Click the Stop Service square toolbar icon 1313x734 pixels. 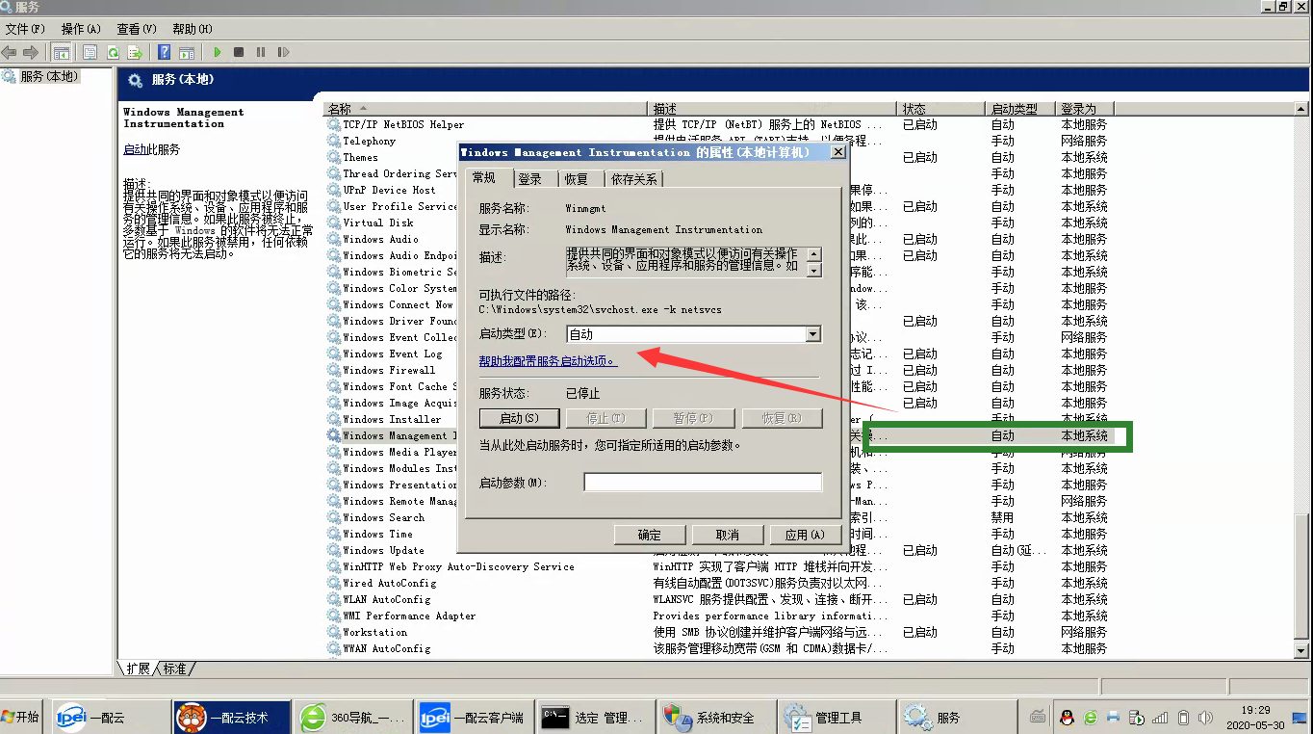pos(239,52)
